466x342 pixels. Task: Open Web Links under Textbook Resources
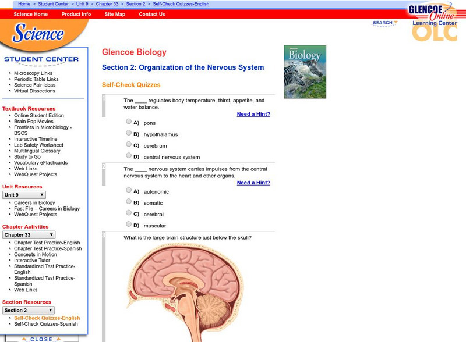(x=26, y=169)
